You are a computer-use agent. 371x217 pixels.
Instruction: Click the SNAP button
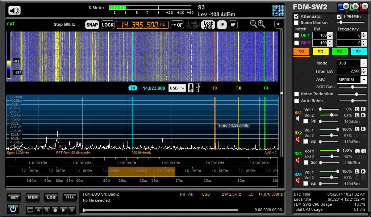click(x=92, y=25)
